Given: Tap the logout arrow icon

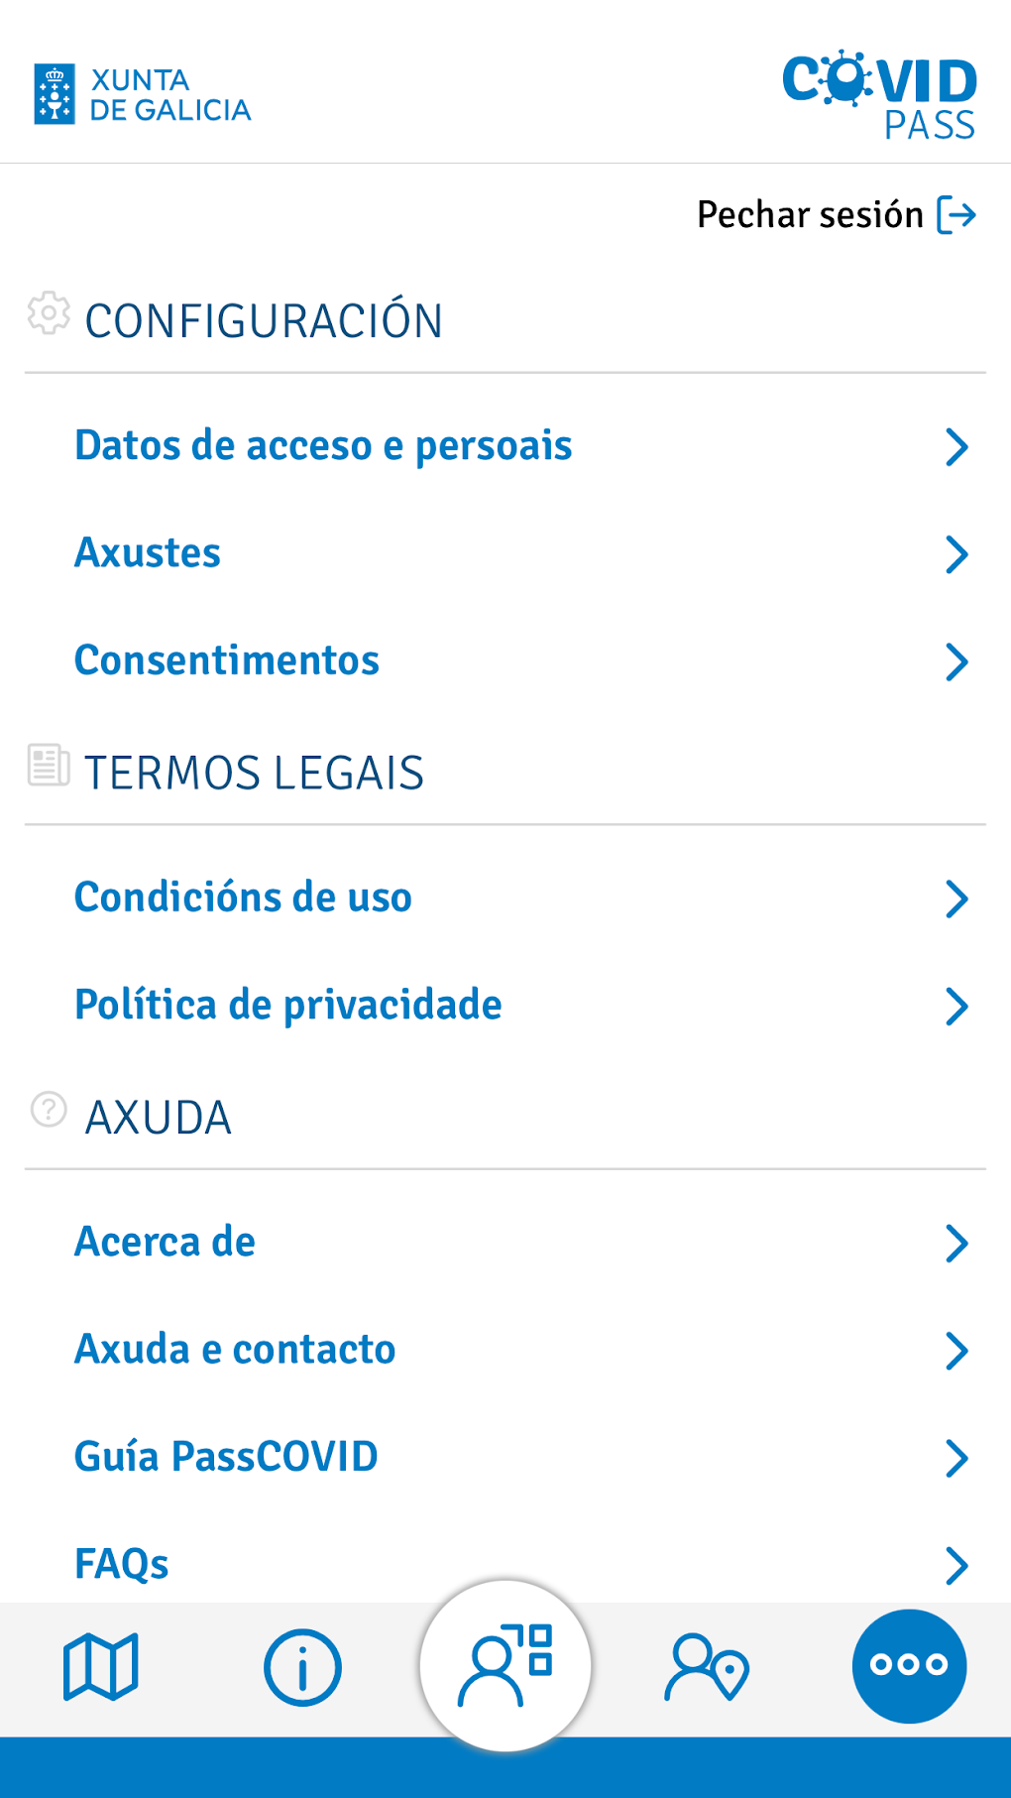Looking at the screenshot, I should click(956, 215).
